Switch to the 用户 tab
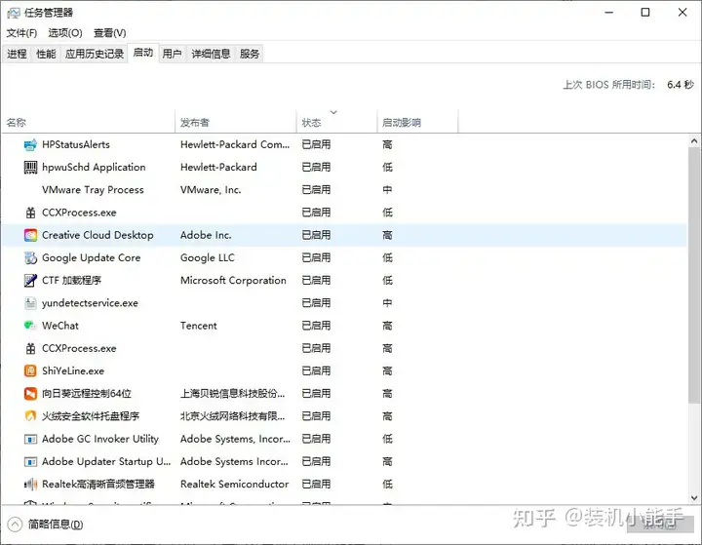The image size is (702, 545). 172,55
